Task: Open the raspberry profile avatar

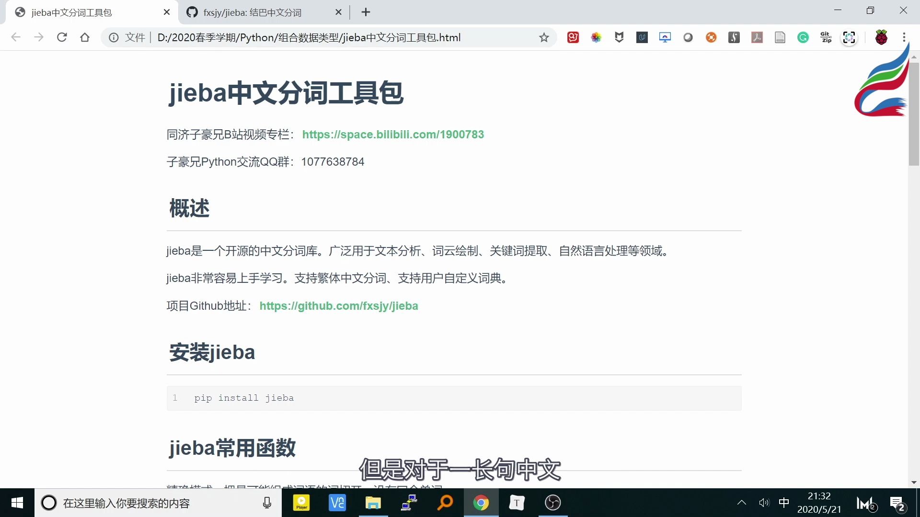Action: pos(881,37)
